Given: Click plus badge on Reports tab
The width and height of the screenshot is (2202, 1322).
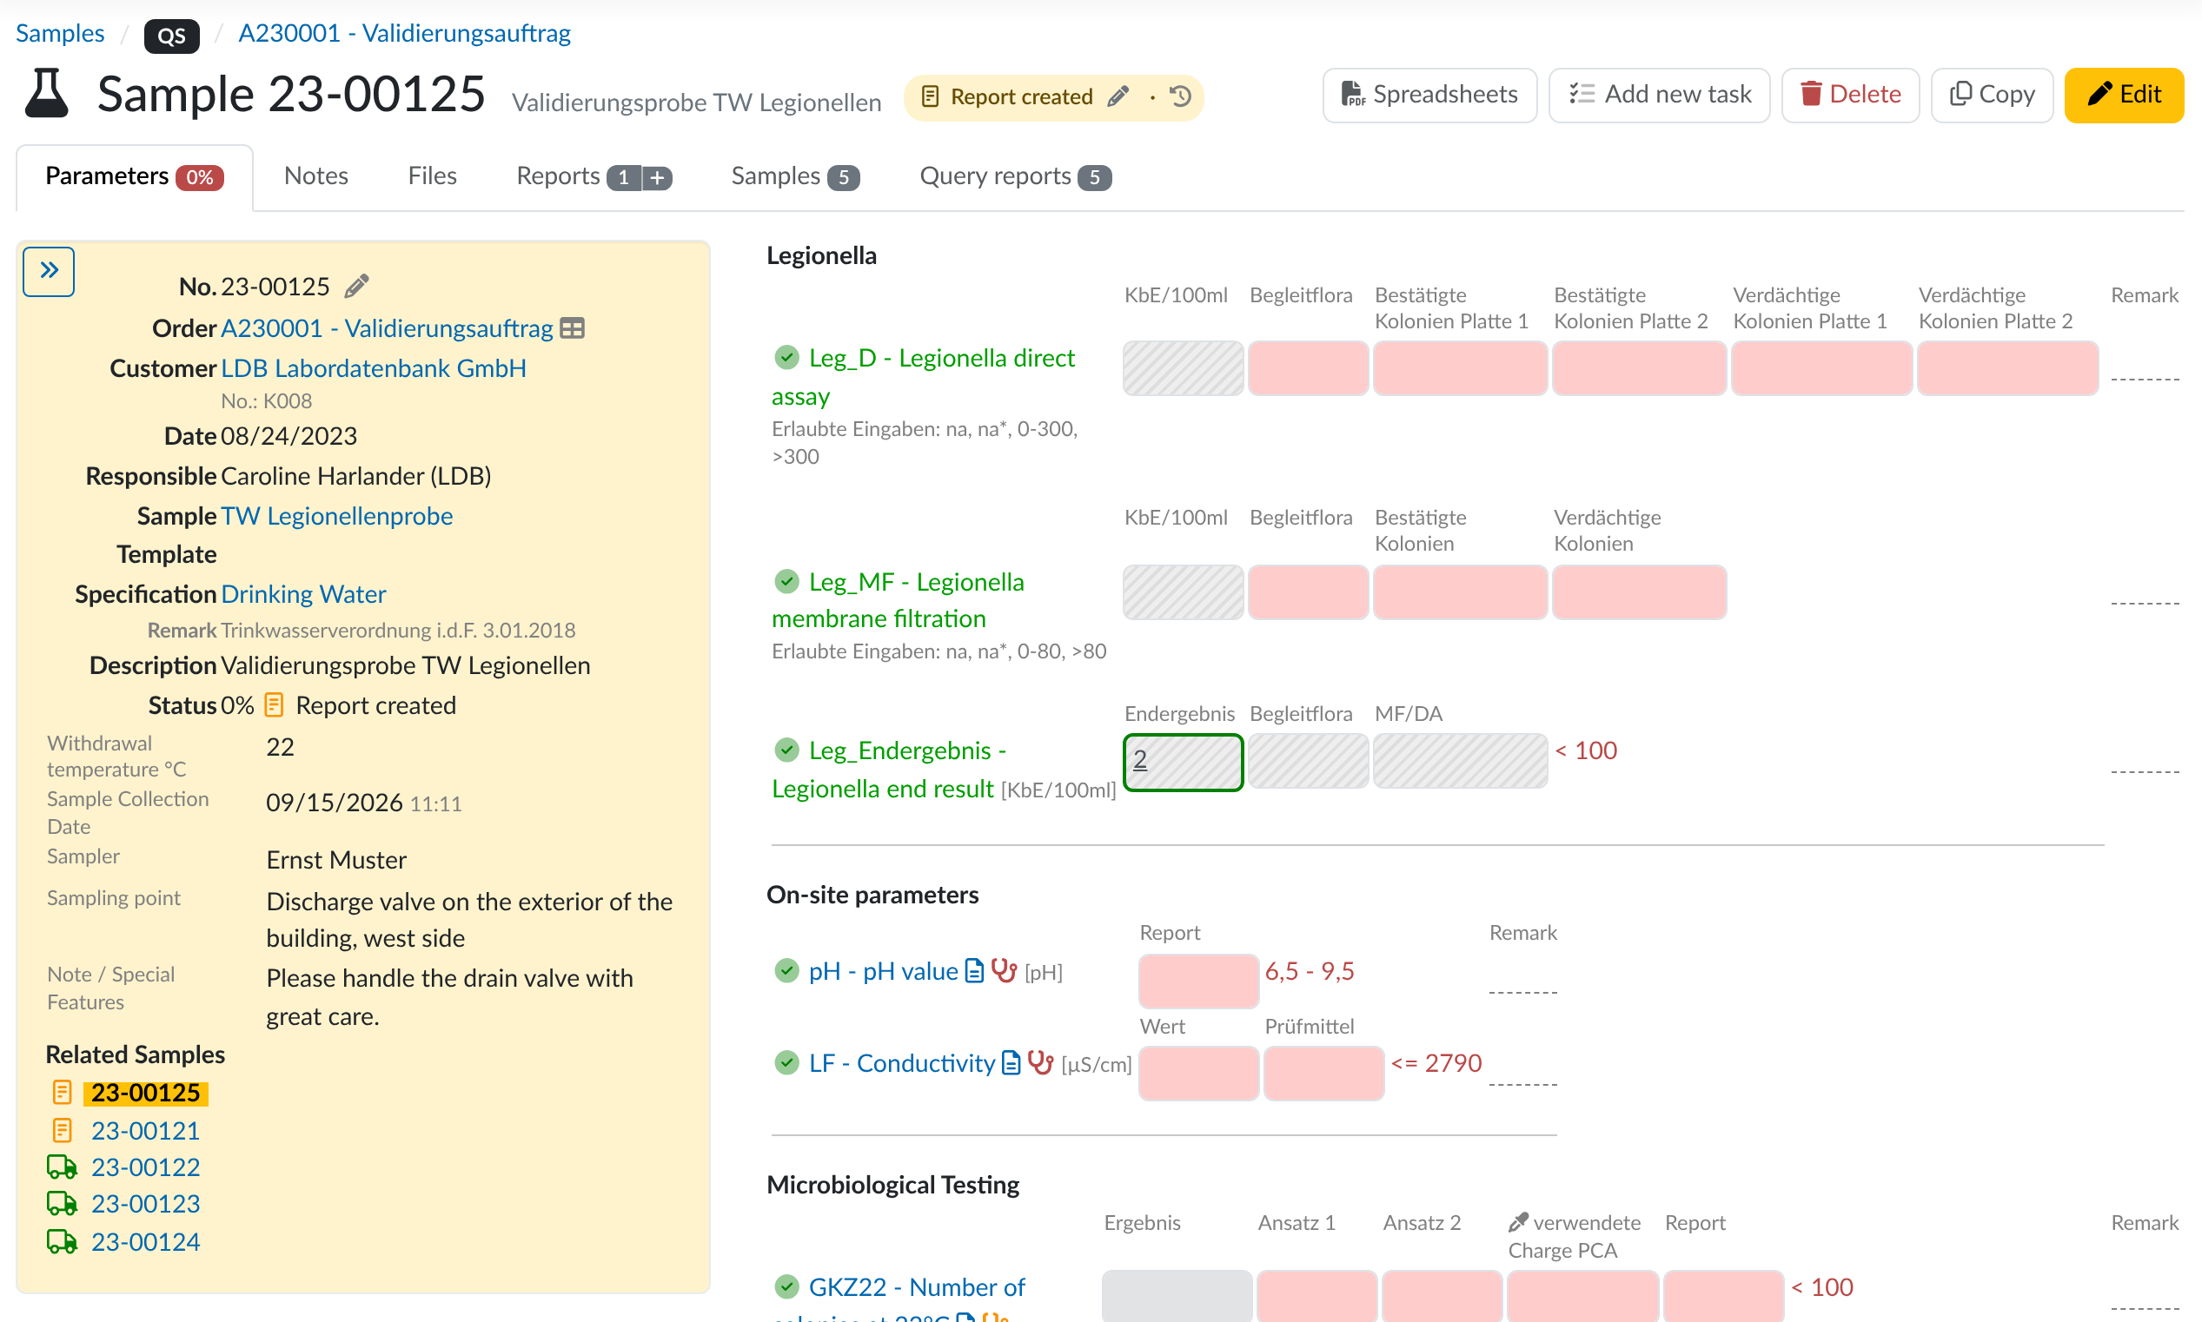Looking at the screenshot, I should tap(658, 177).
